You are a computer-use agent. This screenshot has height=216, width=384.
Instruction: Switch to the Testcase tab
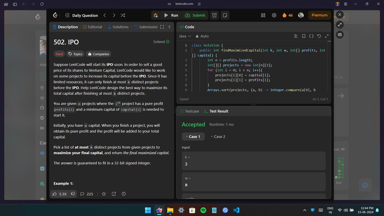189,111
